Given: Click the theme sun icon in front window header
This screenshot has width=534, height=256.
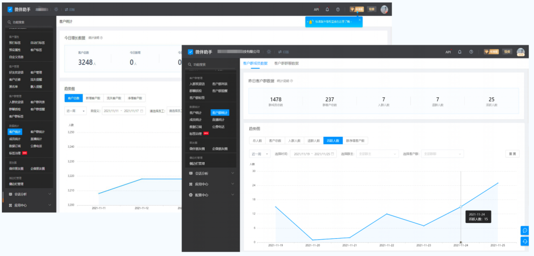Looking at the screenshot, I should 269,52.
